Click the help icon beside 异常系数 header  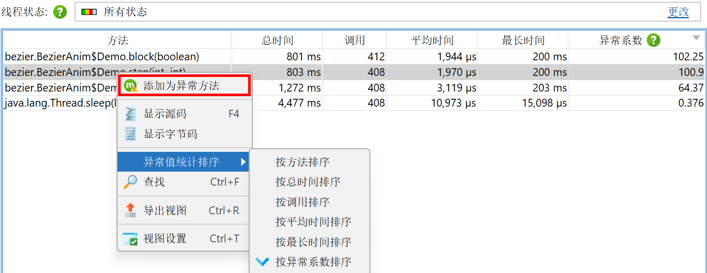(653, 40)
